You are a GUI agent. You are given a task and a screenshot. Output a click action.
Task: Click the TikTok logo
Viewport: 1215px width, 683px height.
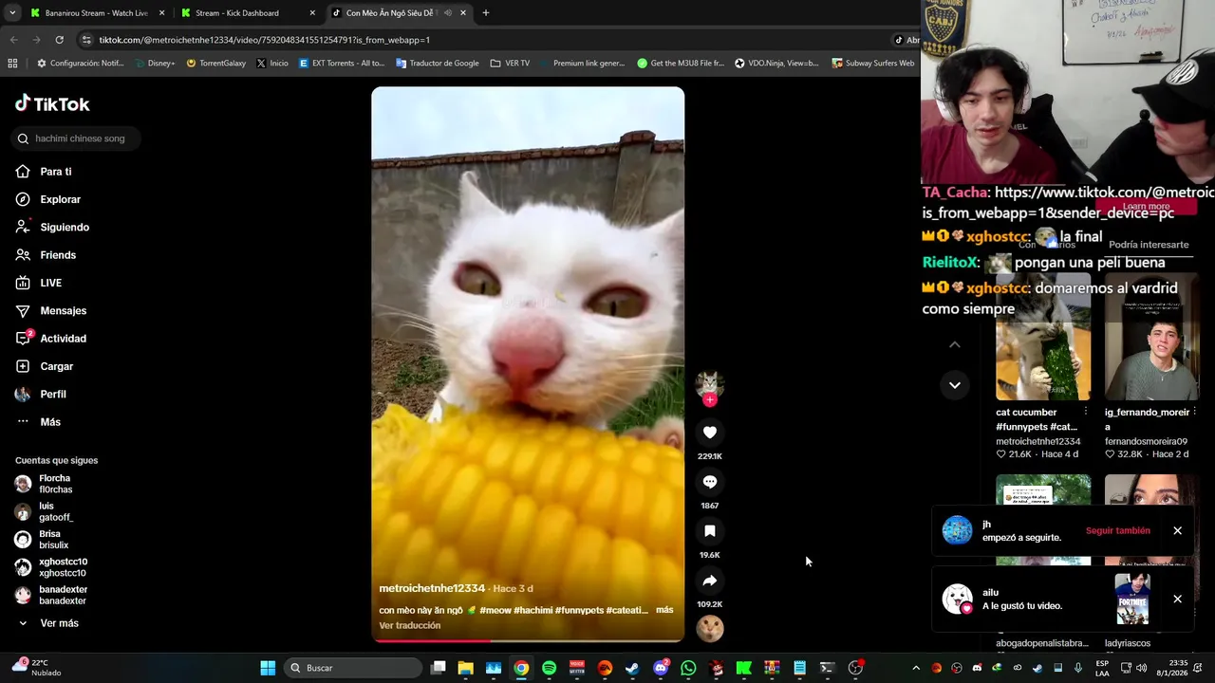52,103
